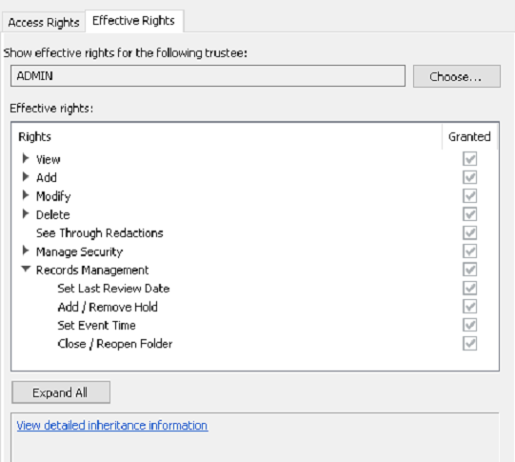Toggle the View granted checkbox
Image resolution: width=515 pixels, height=462 pixels.
(469, 159)
